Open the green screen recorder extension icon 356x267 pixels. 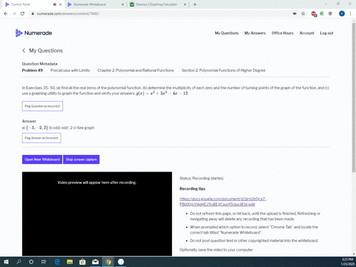322,13
